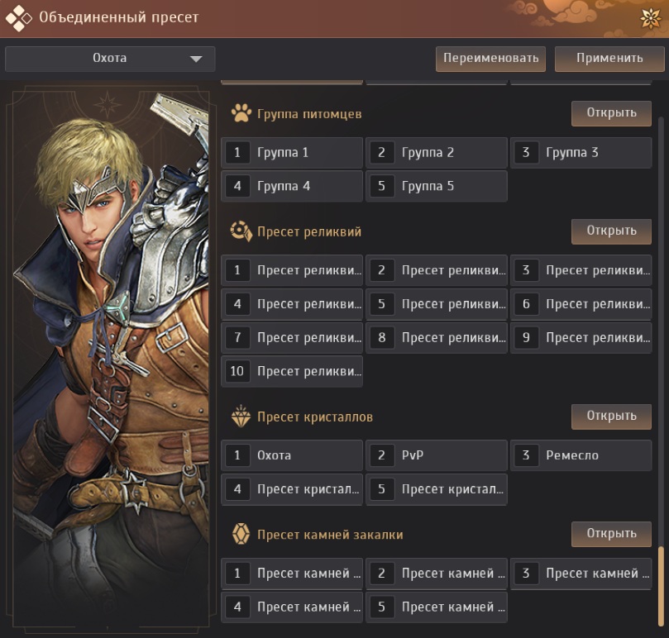Click the diamond icon beside Пресет кристаллов
669x638 pixels.
click(x=241, y=417)
